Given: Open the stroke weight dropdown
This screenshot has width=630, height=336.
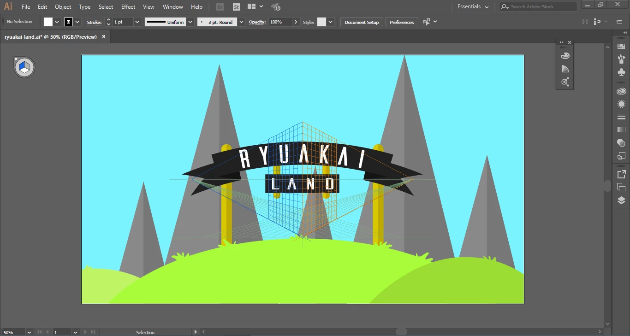Looking at the screenshot, I should coord(137,22).
